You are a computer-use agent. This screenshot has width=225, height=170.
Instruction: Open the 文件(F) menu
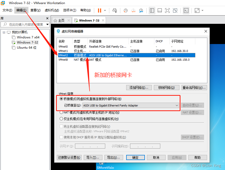7,10
